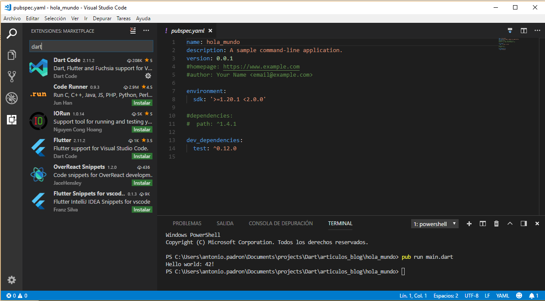Open the Depurar menu
Viewport: 545px width, 301px height.
click(102, 19)
